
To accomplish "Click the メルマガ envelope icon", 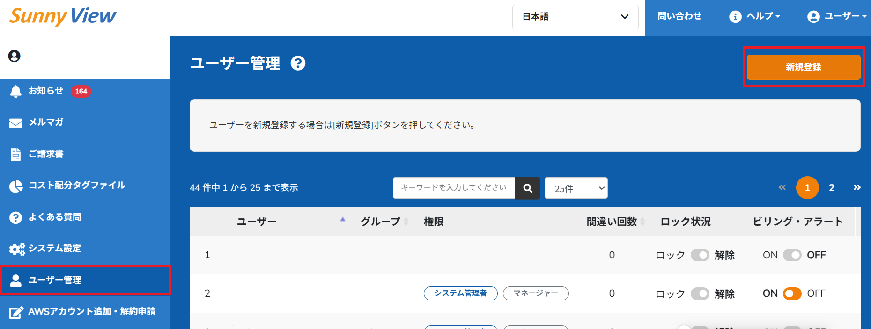I will pyautogui.click(x=16, y=123).
